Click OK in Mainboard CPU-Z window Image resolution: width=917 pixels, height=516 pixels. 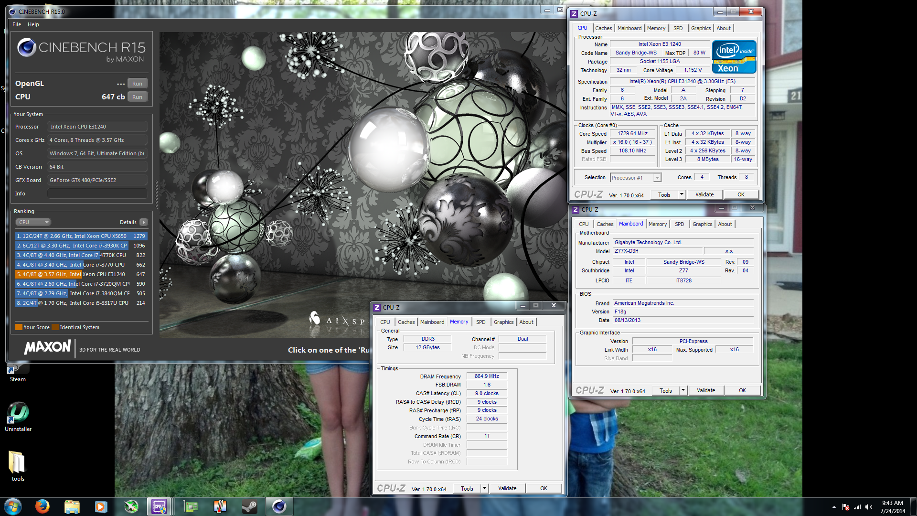pyautogui.click(x=742, y=390)
